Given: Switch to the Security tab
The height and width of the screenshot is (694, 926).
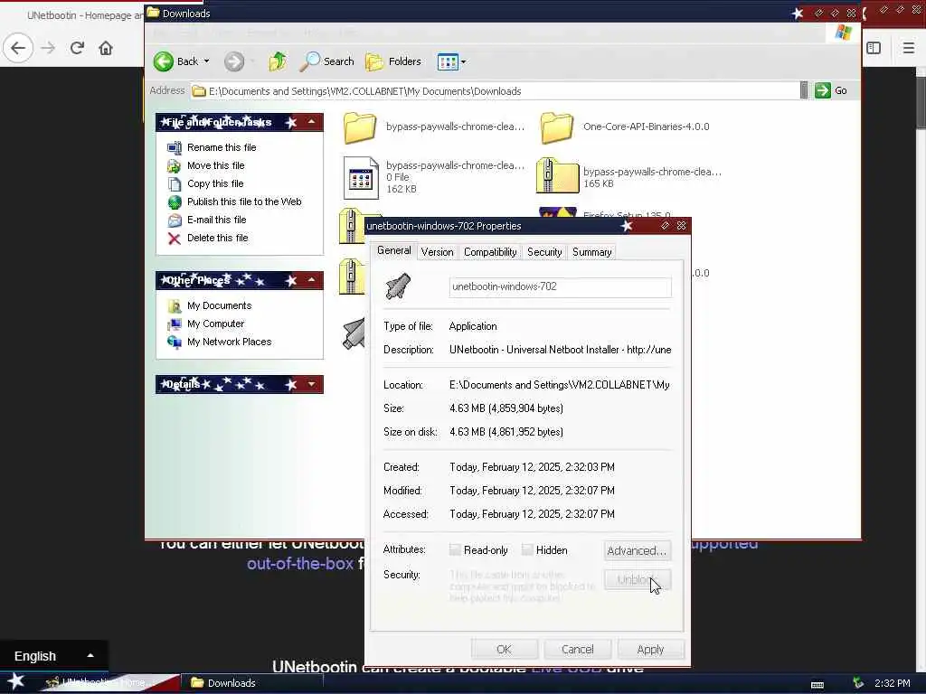Looking at the screenshot, I should [544, 253].
